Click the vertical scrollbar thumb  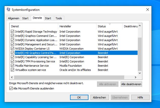(140, 54)
